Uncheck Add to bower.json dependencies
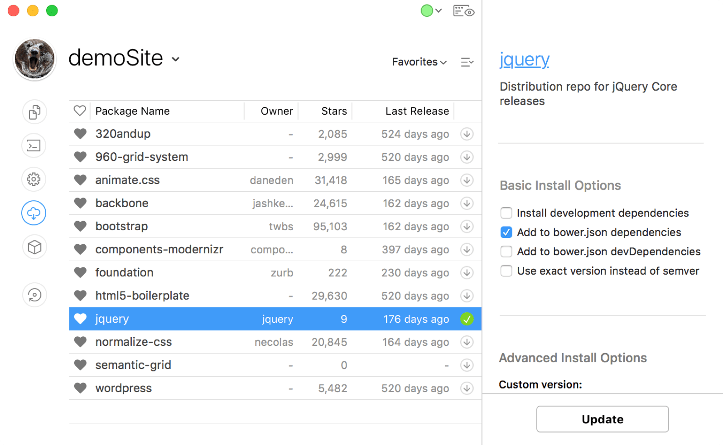 (506, 233)
